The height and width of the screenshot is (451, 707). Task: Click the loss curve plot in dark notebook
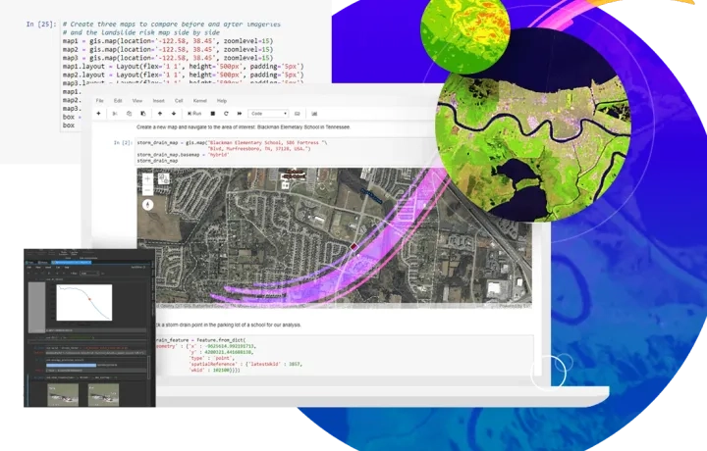coord(83,303)
